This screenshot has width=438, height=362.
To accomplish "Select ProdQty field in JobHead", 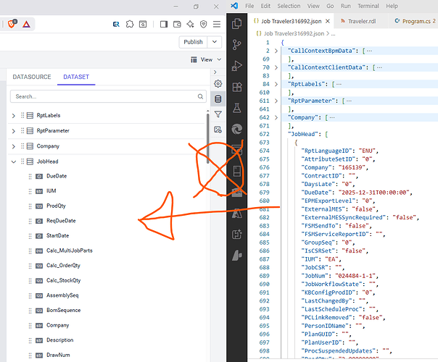I will coord(56,206).
